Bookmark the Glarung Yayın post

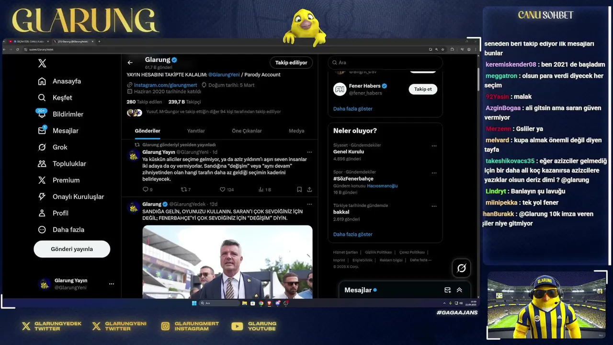(299, 190)
